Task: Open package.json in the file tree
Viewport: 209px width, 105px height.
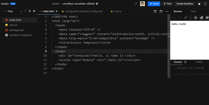Action: click(17, 30)
